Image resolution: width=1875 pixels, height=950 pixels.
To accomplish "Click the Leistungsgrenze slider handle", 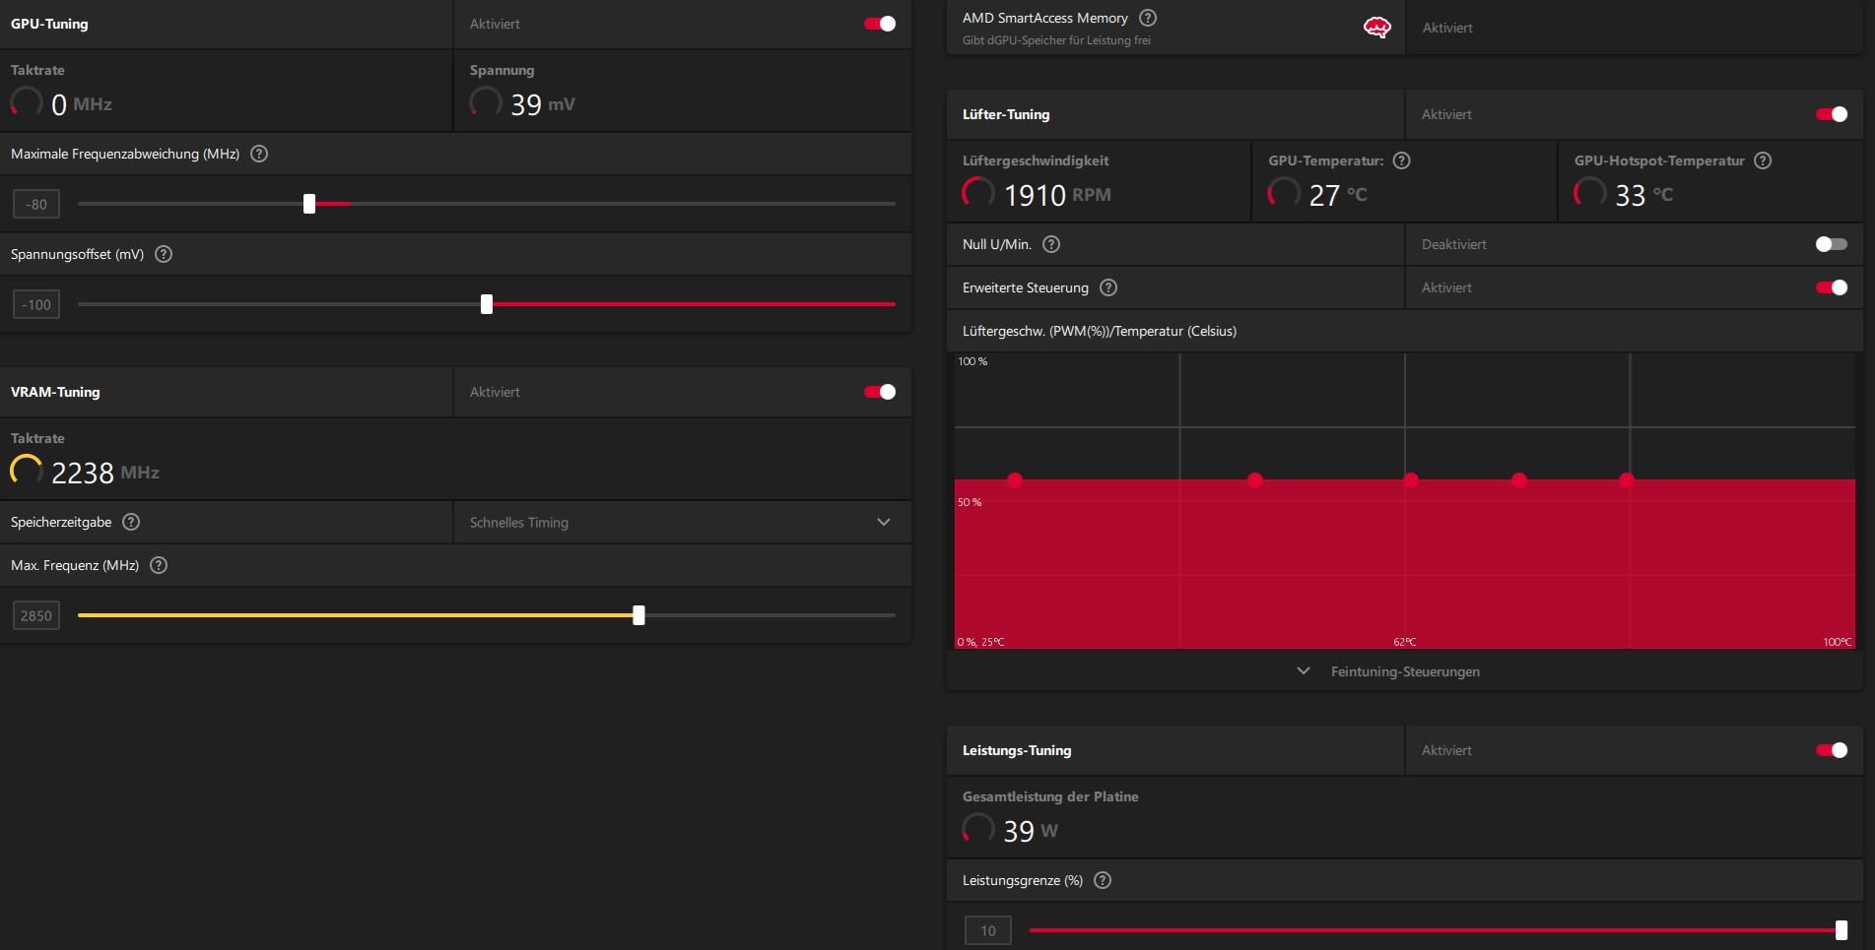I will (1842, 930).
